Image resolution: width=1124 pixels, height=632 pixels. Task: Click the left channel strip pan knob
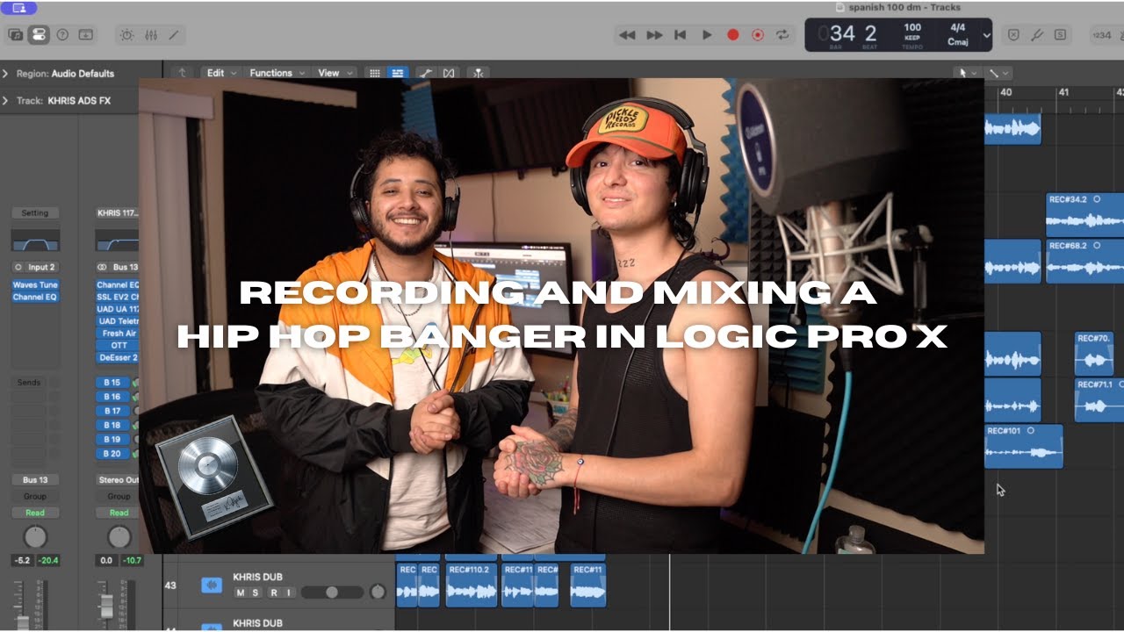(x=34, y=536)
